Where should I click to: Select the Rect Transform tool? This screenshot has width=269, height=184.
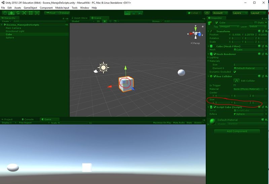[31, 13]
